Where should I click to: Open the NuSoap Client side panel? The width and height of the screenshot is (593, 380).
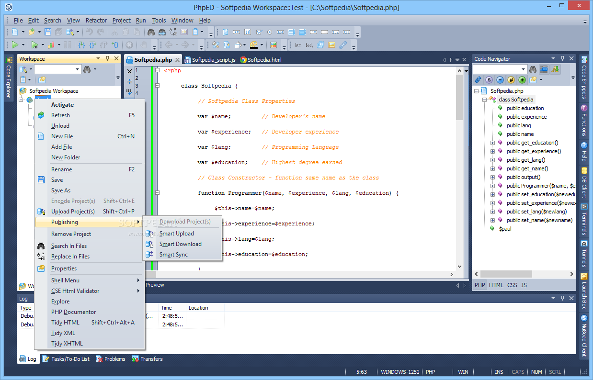click(584, 335)
